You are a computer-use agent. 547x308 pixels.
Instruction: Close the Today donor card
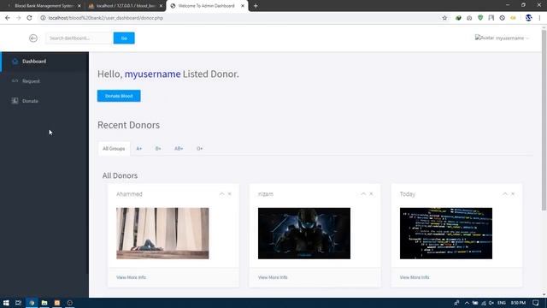coord(513,194)
